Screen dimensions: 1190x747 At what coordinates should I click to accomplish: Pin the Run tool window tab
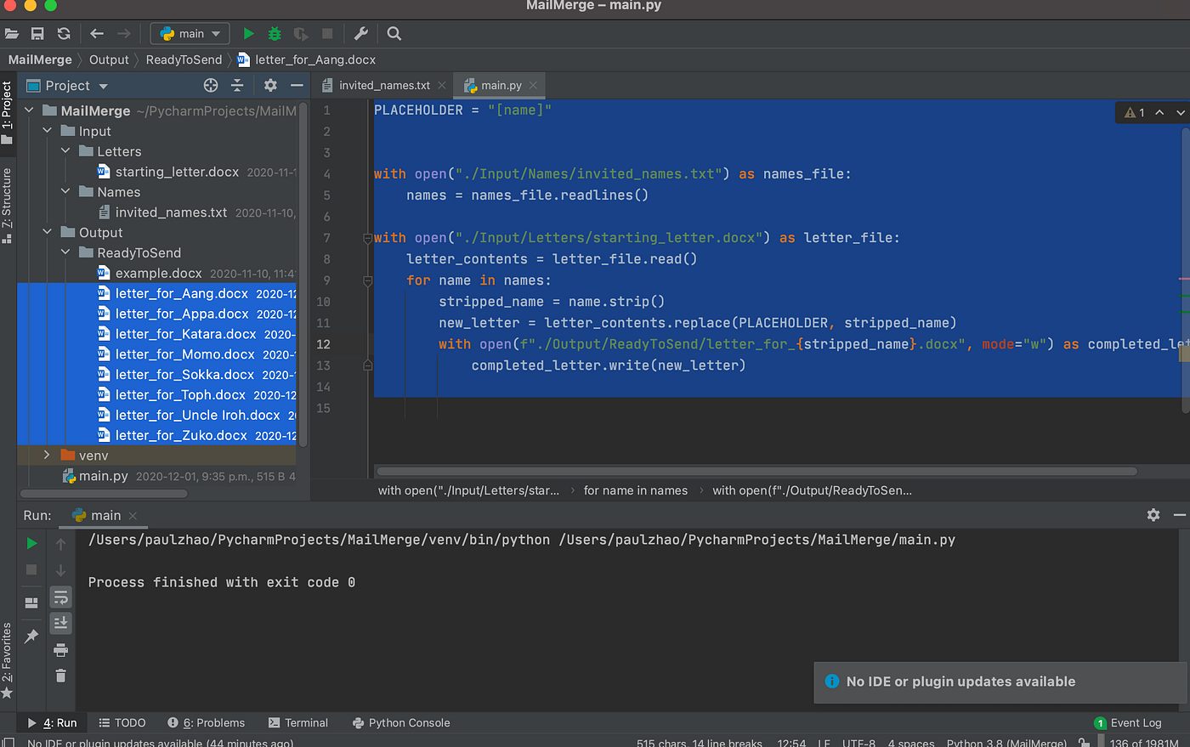[x=31, y=635]
